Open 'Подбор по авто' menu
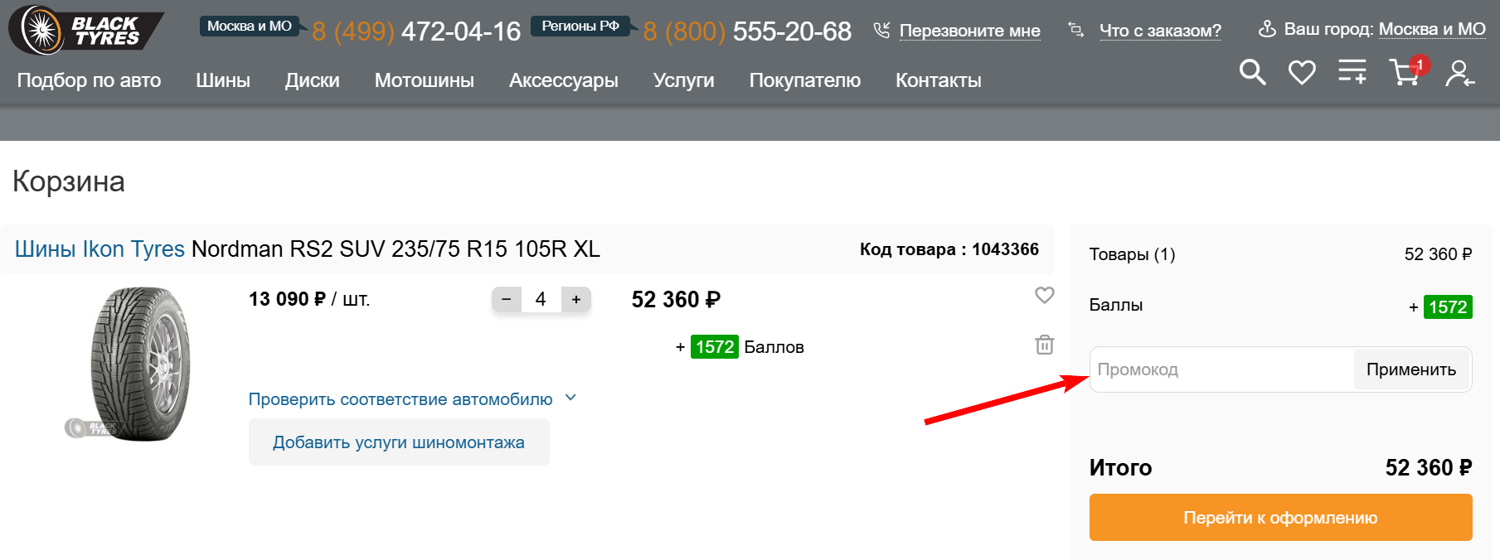 pos(90,80)
